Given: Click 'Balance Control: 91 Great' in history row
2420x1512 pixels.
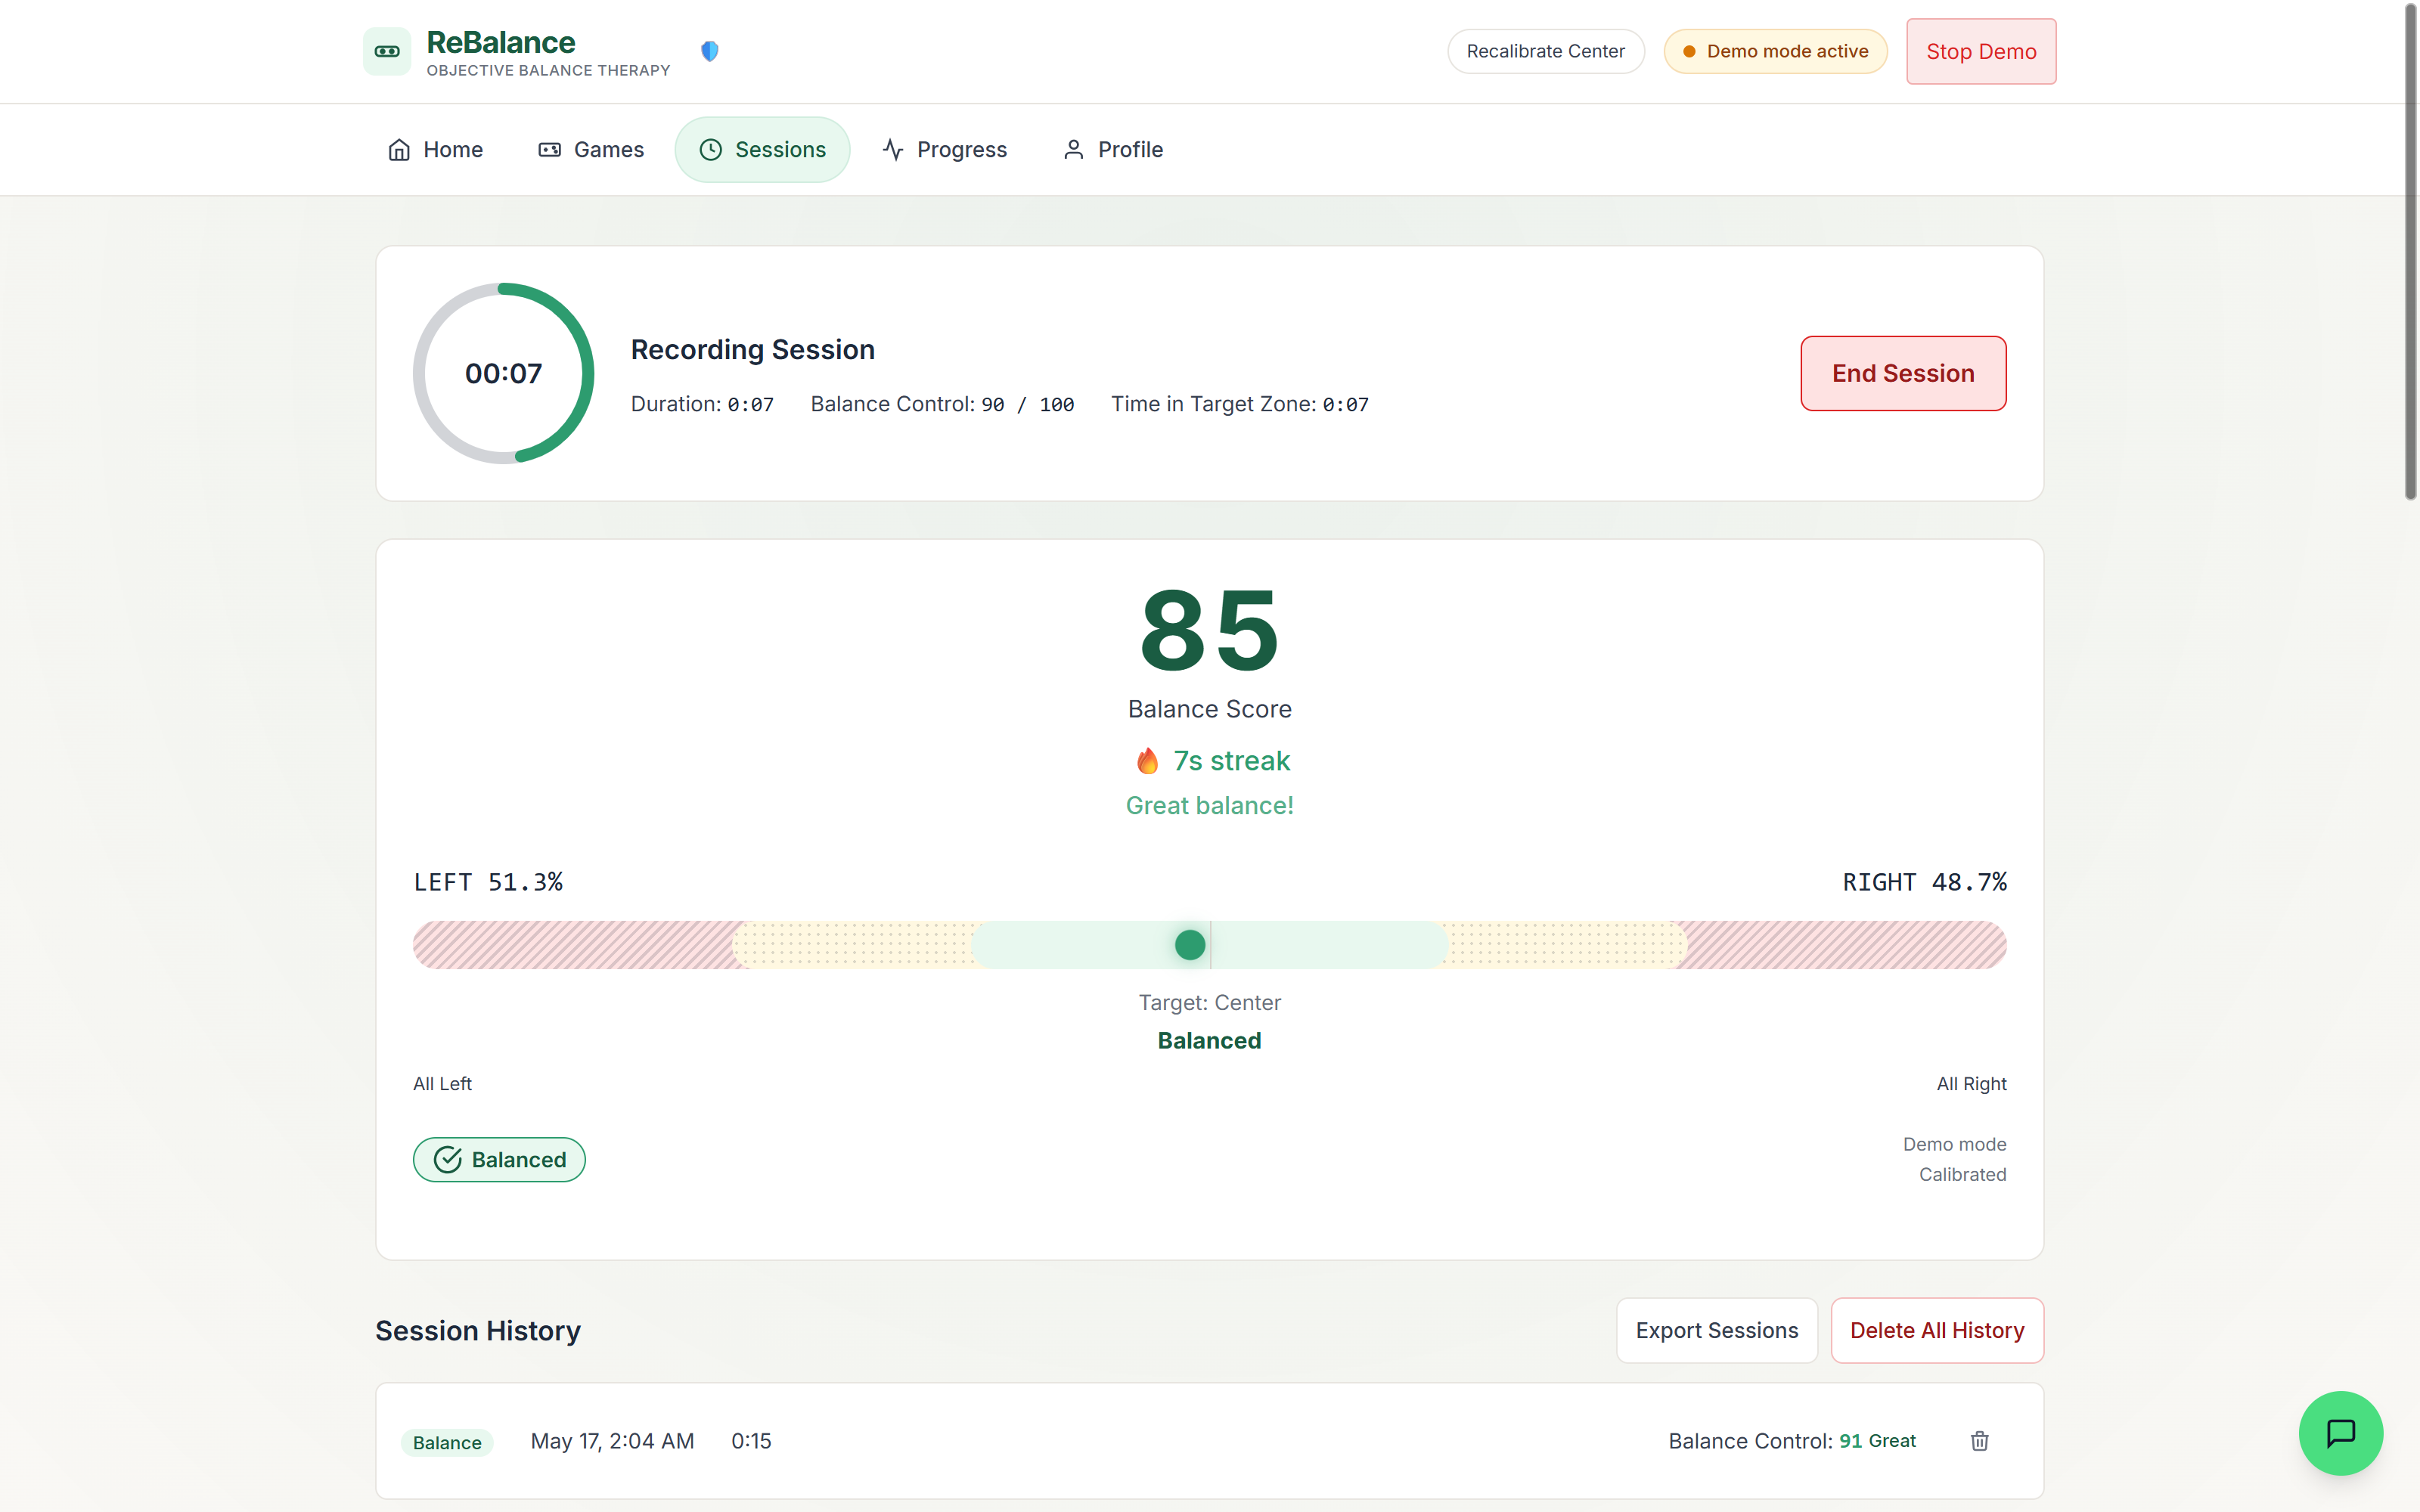Looking at the screenshot, I should coord(1791,1441).
